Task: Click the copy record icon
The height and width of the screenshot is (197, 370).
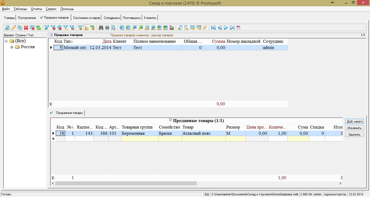Action: tap(20, 28)
